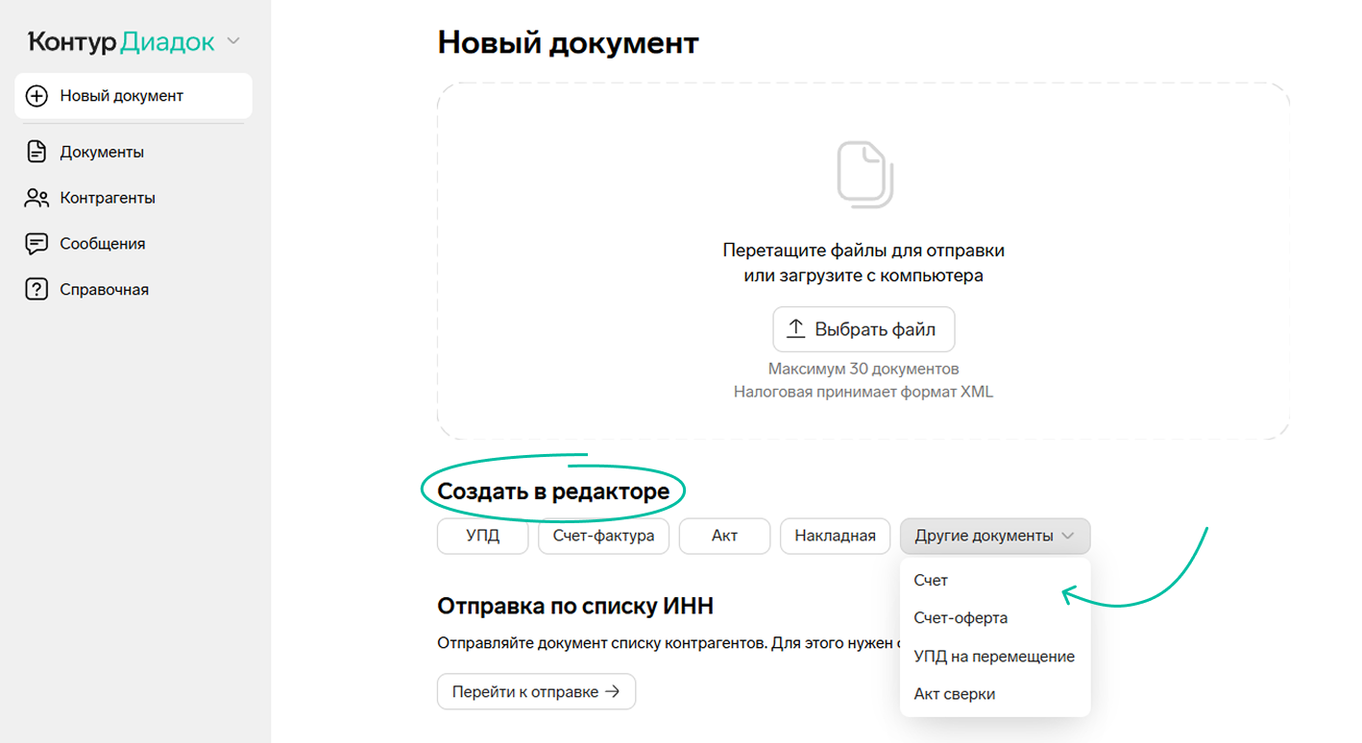
Task: Click the Сообщения speech bubble icon
Action: (36, 244)
